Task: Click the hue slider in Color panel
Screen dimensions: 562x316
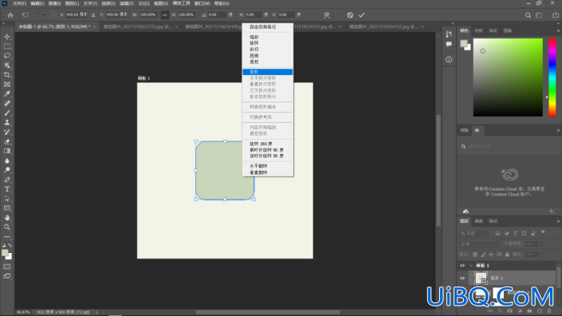Action: (x=552, y=77)
